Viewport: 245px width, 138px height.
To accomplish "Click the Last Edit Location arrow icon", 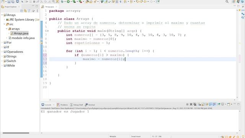I will [x=137, y=2].
